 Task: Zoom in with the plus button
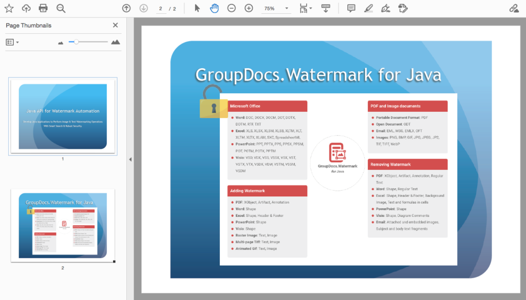point(249,8)
